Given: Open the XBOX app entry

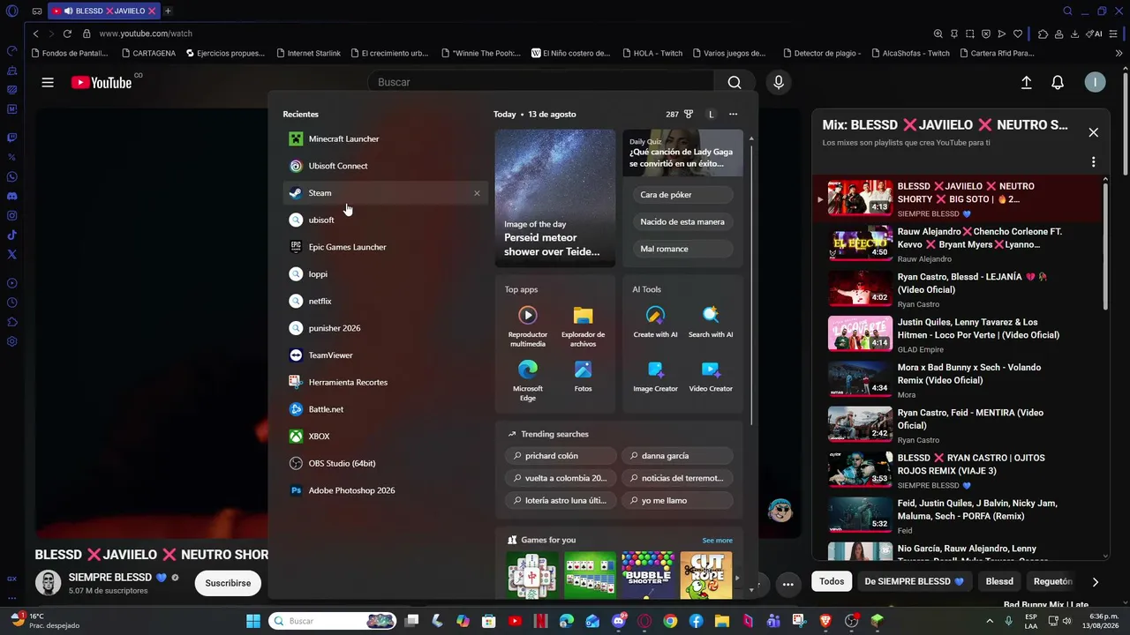Looking at the screenshot, I should pos(385,437).
